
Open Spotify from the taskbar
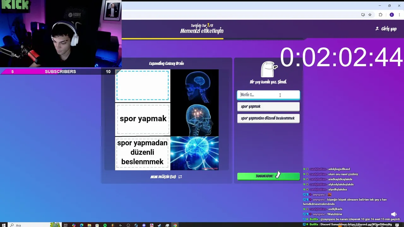coord(105,225)
